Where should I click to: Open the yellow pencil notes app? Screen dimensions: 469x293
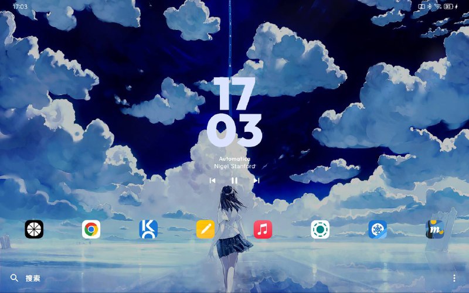coord(206,229)
